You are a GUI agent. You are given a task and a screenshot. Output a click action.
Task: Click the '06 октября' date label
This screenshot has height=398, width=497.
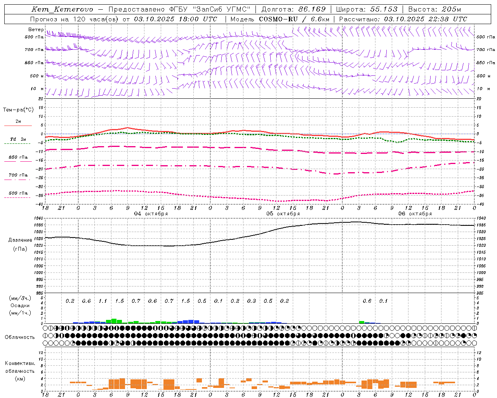pyautogui.click(x=415, y=214)
